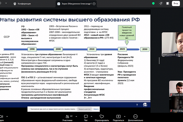
Task: Click the slide number 7
Action: [137, 105]
